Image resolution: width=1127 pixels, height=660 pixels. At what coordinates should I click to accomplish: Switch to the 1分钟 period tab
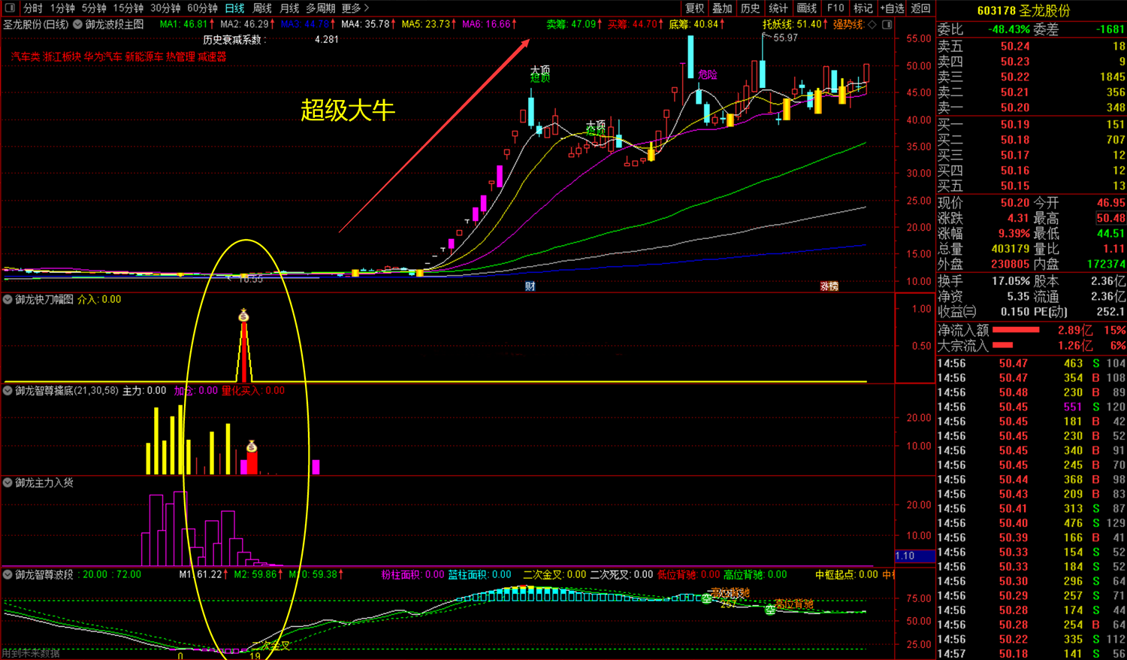(x=62, y=8)
